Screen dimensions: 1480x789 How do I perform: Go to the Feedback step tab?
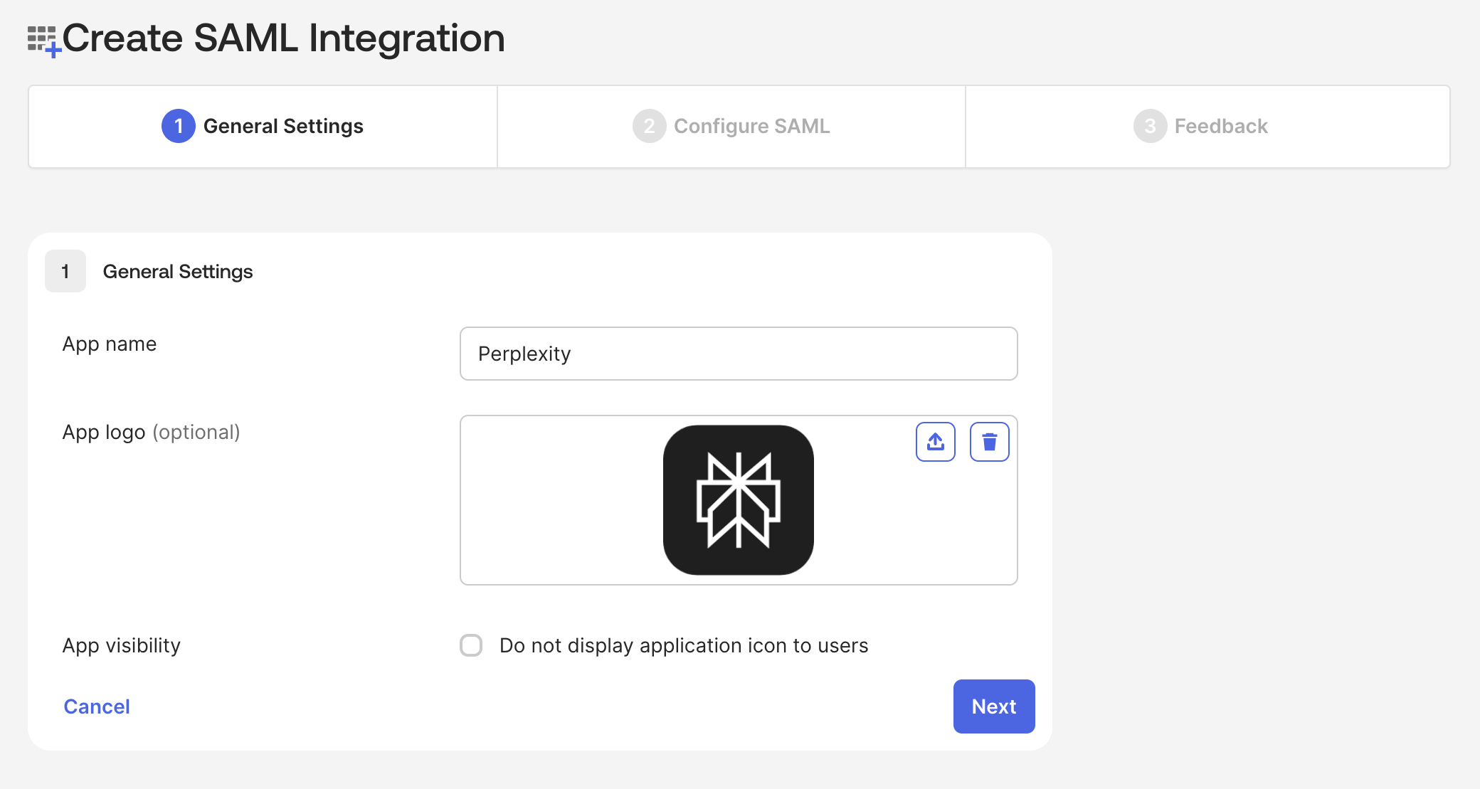[1207, 127]
